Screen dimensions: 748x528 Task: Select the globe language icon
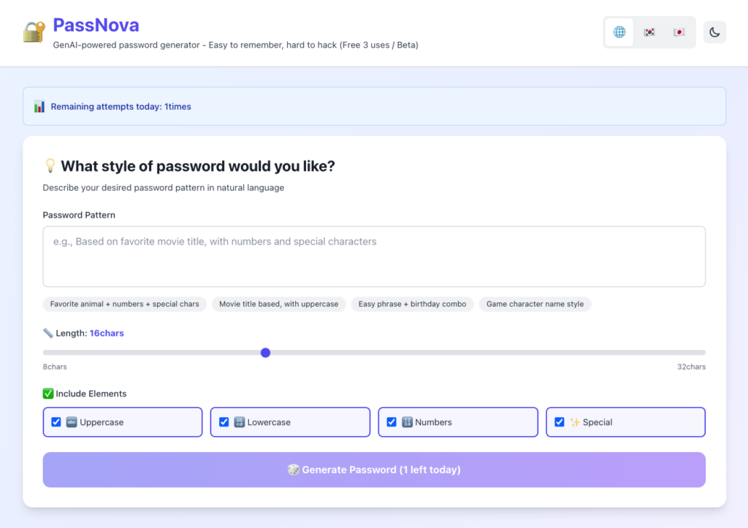pyautogui.click(x=619, y=32)
